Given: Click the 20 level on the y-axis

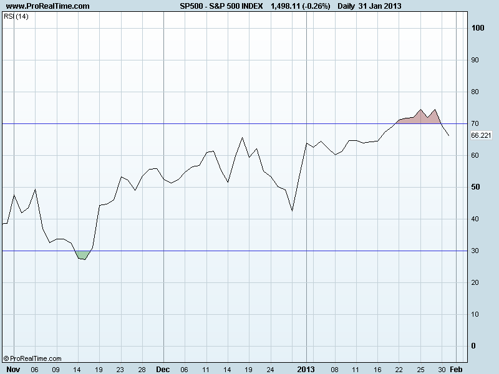Looking at the screenshot, I should [x=475, y=282].
